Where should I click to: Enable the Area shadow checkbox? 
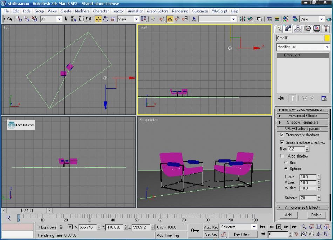[x=282, y=156]
